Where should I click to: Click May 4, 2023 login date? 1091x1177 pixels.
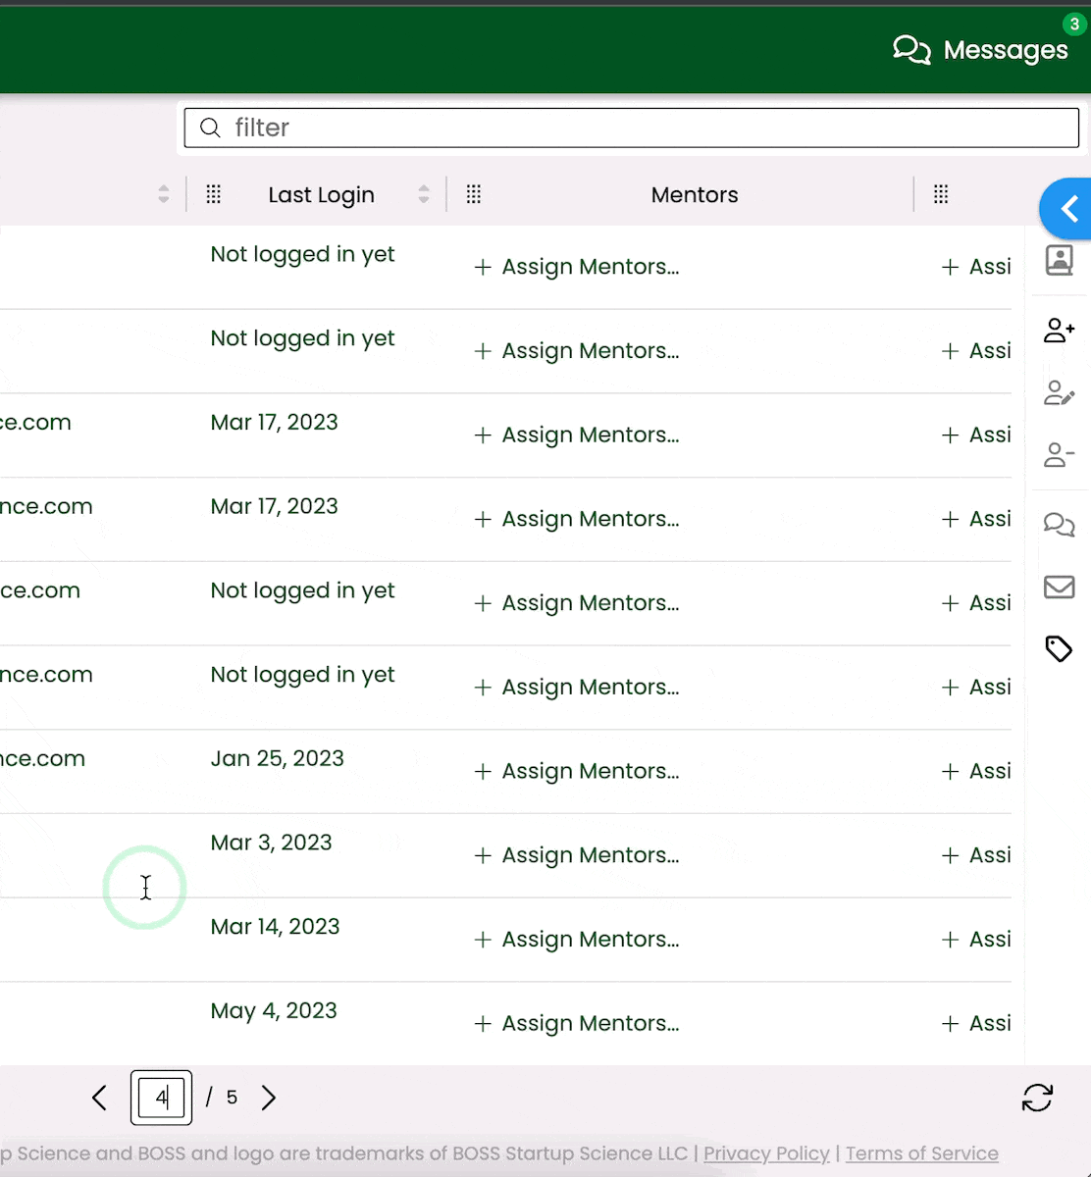(274, 1011)
